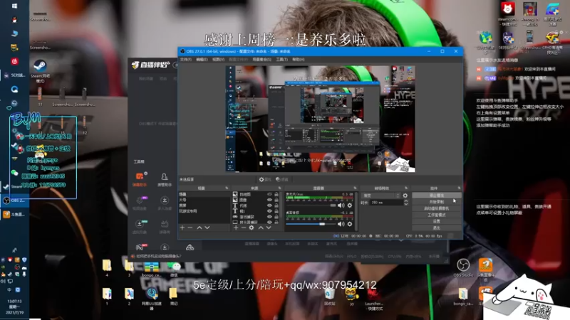Open settings gear for 麦克风/Aux mixer channel
570x320 pixels.
click(350, 206)
